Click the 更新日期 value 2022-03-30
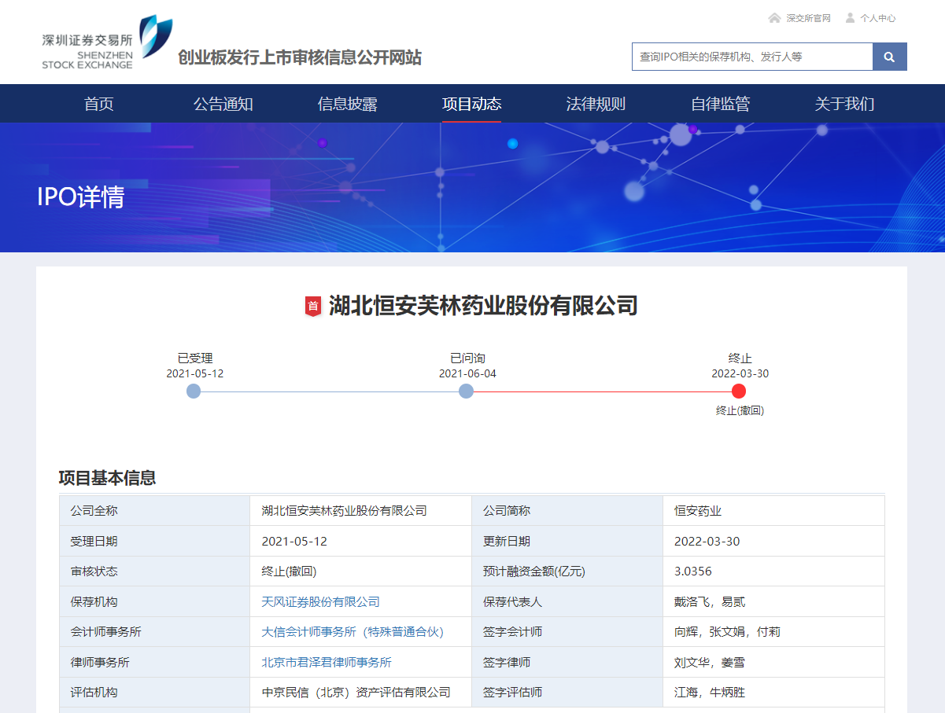 pos(707,542)
